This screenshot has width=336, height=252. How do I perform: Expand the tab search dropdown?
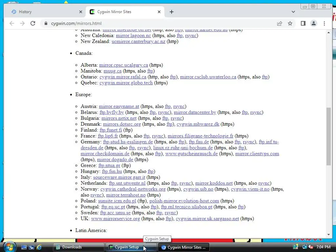(293, 12)
